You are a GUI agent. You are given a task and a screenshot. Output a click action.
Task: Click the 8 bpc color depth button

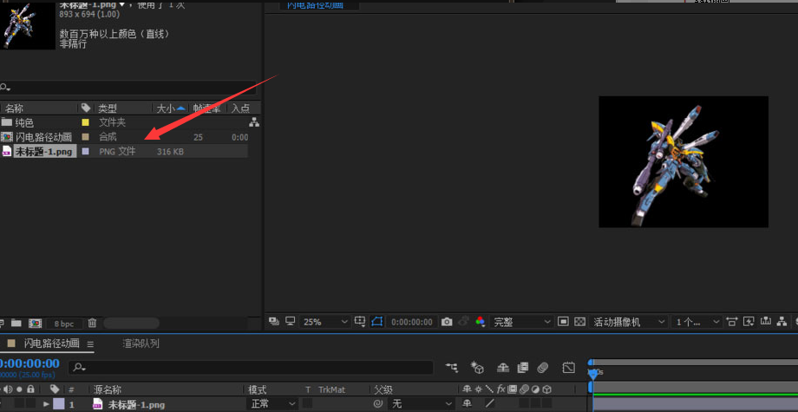pyautogui.click(x=63, y=323)
